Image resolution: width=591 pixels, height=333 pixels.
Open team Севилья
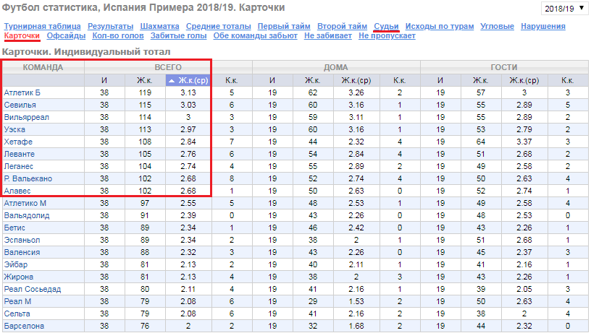coord(20,105)
